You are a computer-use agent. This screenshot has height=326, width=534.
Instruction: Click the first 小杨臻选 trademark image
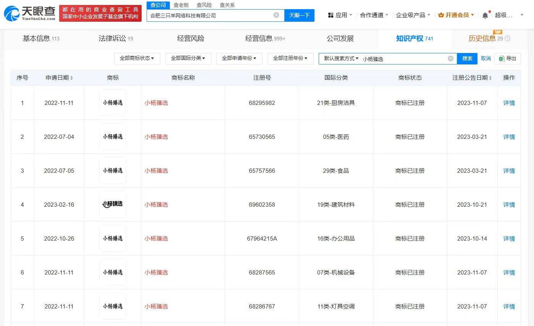pos(113,103)
